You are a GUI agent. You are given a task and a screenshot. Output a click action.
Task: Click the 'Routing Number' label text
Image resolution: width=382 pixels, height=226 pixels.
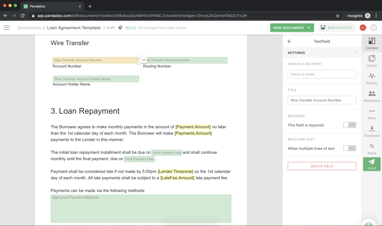coord(157,66)
